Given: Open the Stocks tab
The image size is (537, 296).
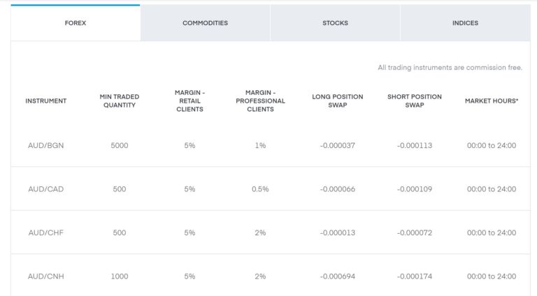Looking at the screenshot, I should point(336,23).
